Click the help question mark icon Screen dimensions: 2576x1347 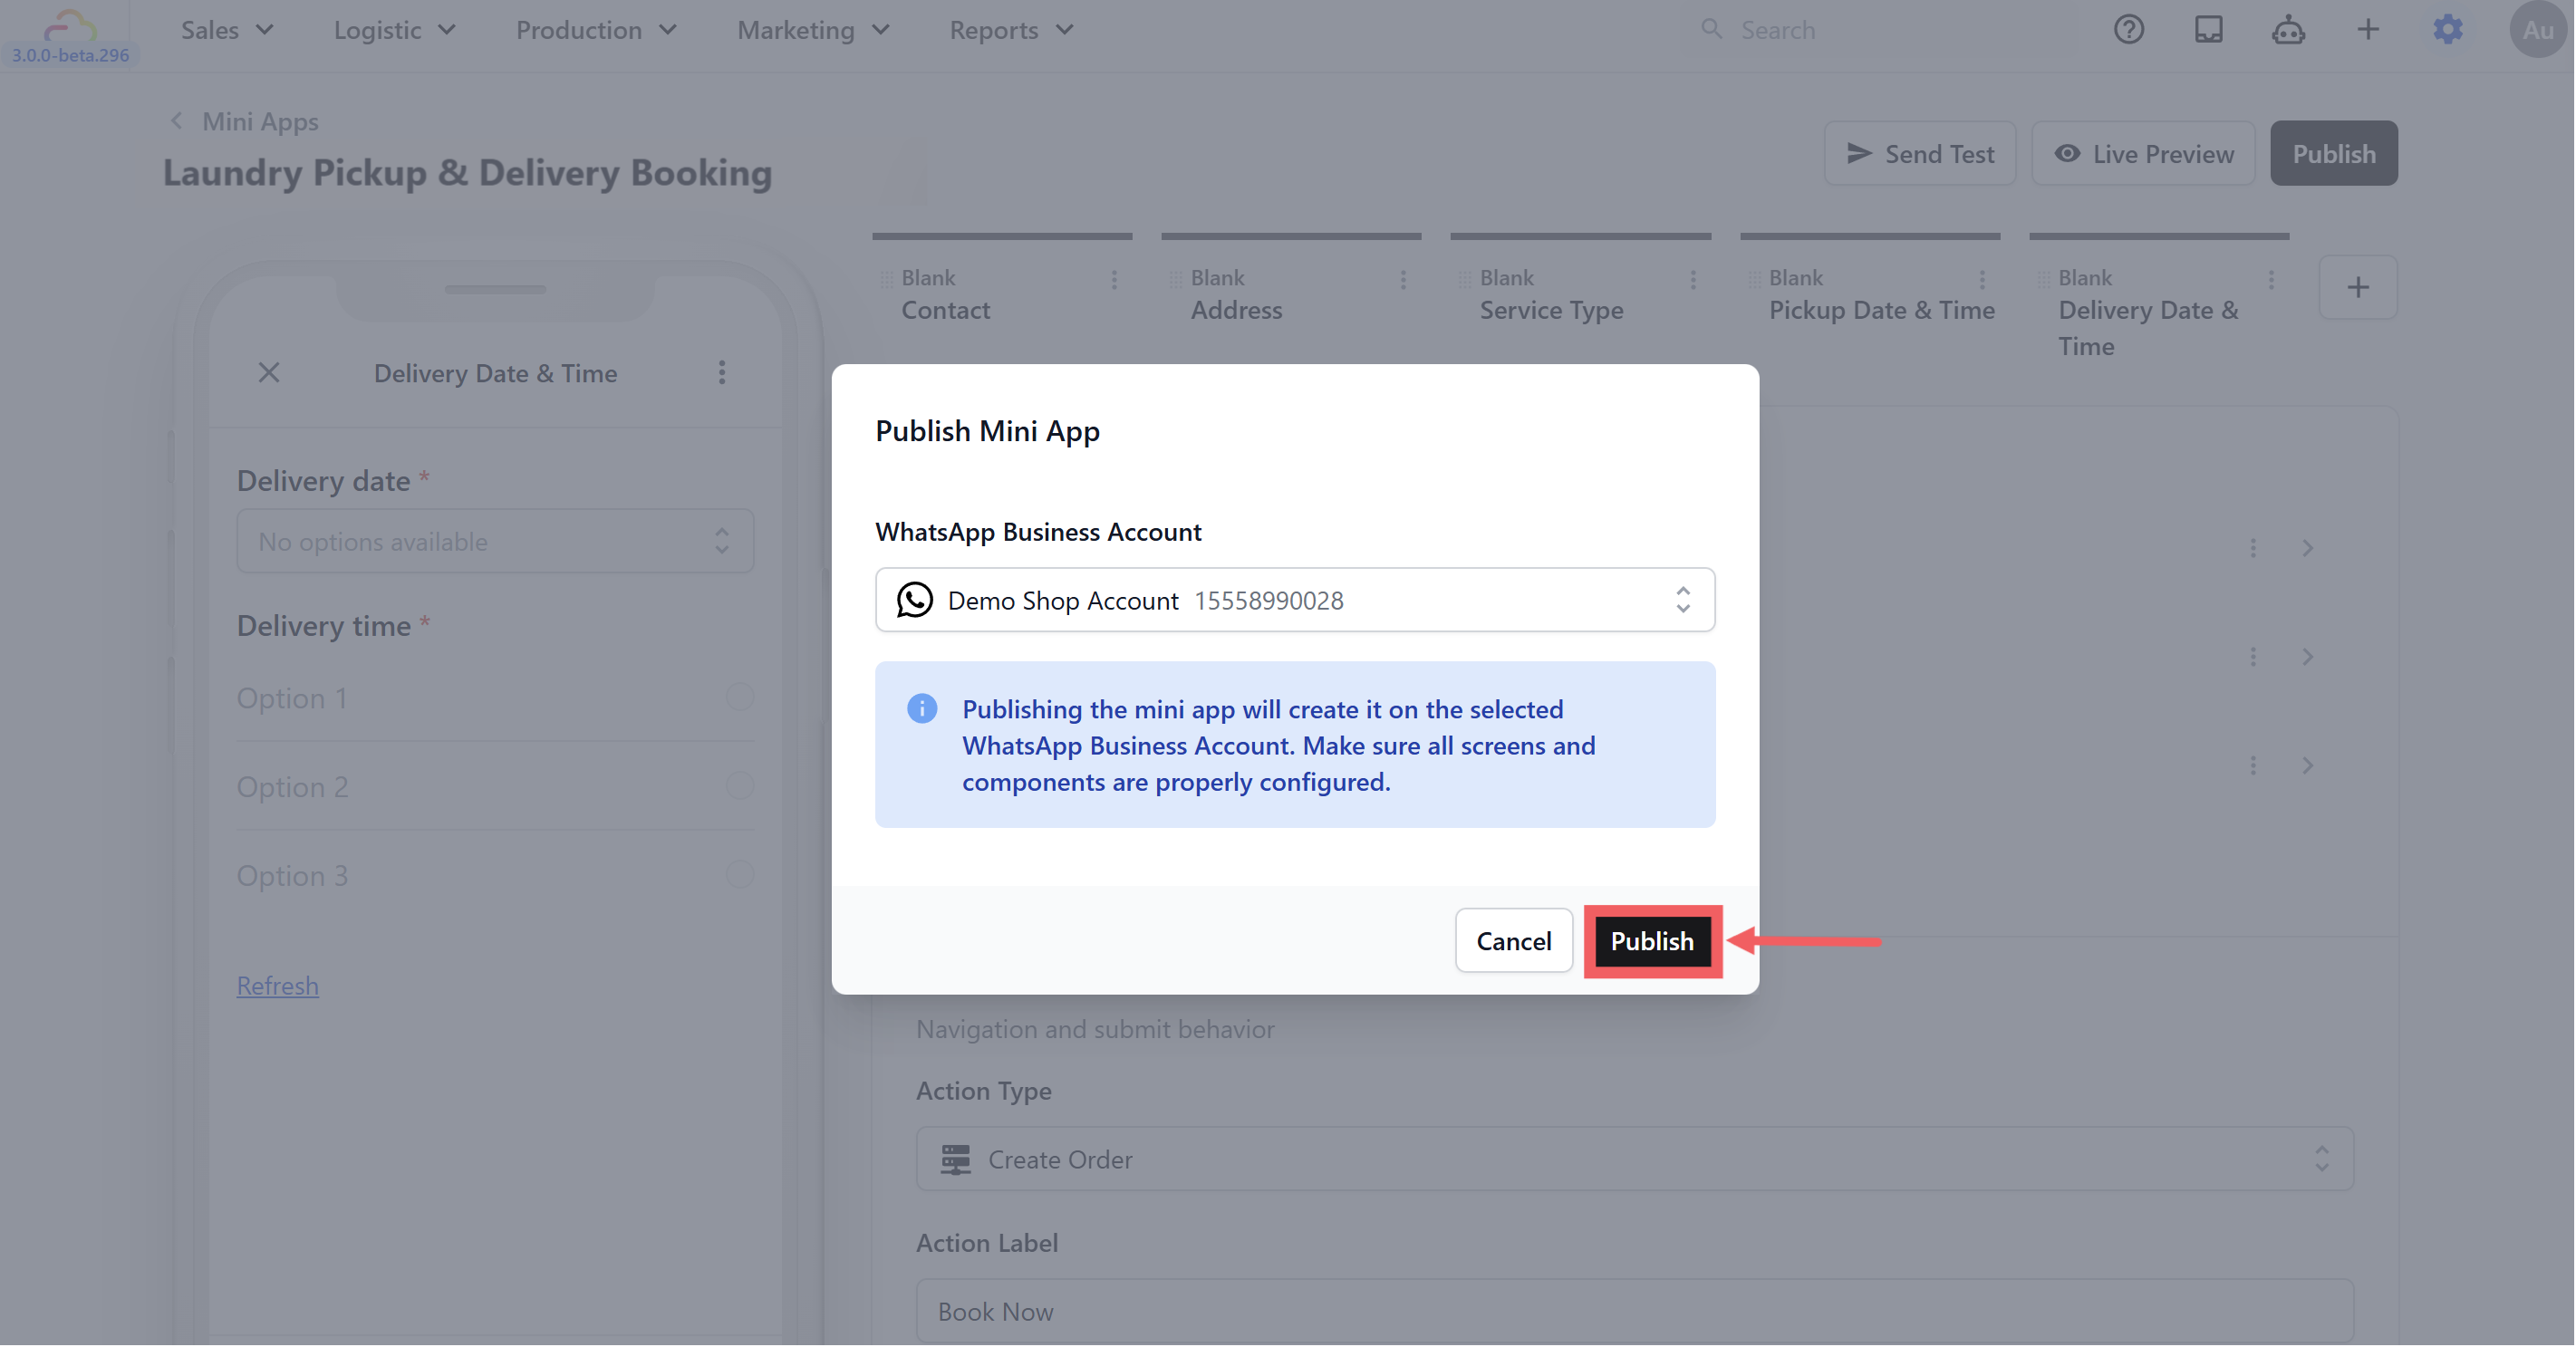coord(2128,30)
